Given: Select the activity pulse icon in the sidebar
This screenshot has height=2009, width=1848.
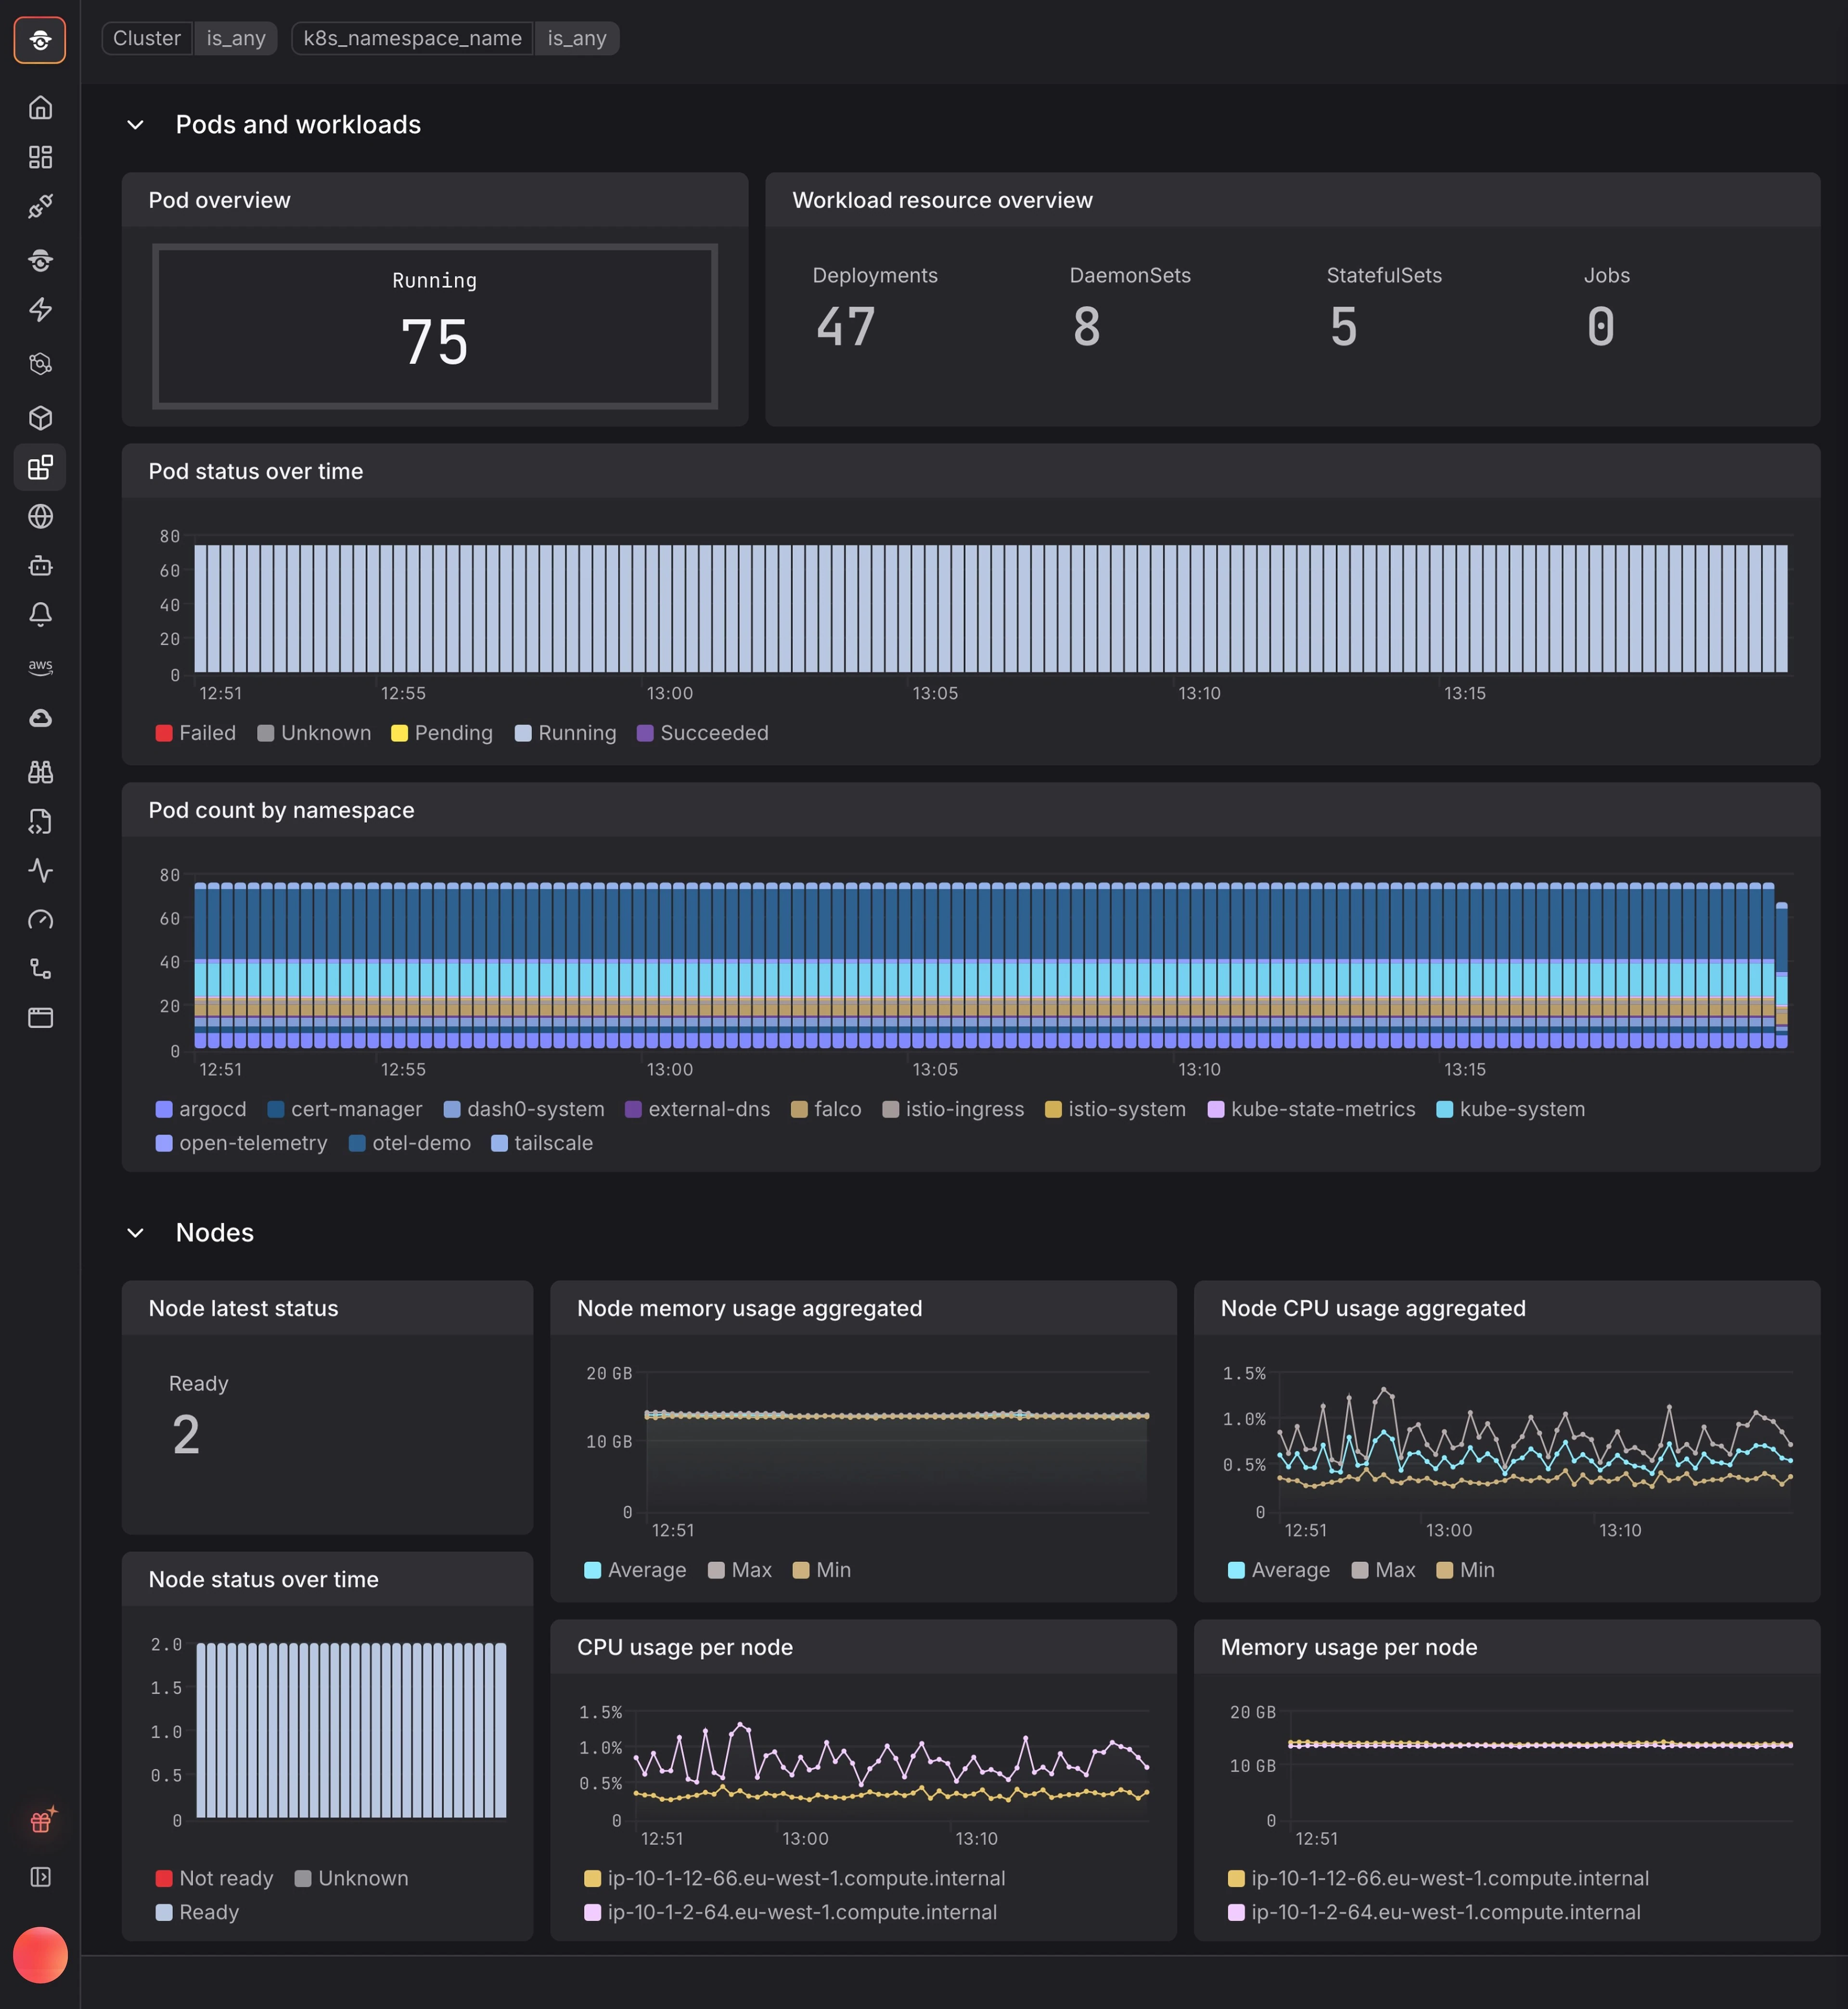Looking at the screenshot, I should pyautogui.click(x=40, y=870).
